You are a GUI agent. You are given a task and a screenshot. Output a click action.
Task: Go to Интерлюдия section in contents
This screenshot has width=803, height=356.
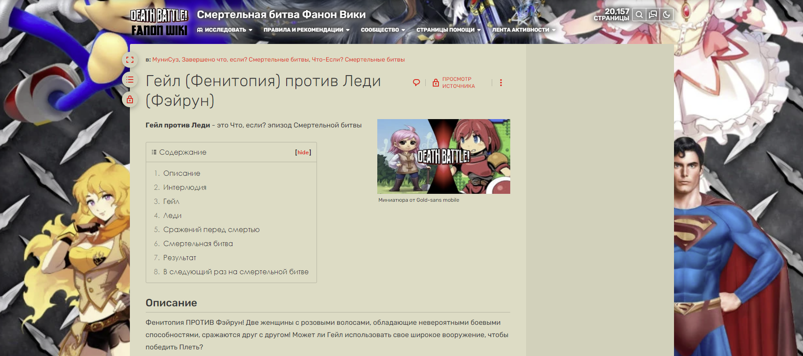pyautogui.click(x=184, y=187)
